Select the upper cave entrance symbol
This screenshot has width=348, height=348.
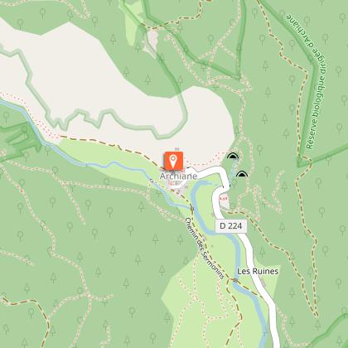233,157
